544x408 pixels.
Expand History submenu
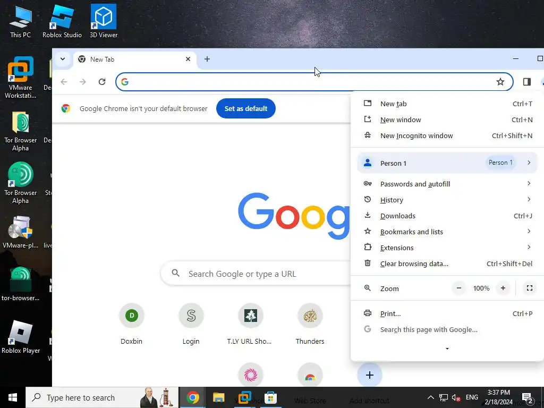447,200
